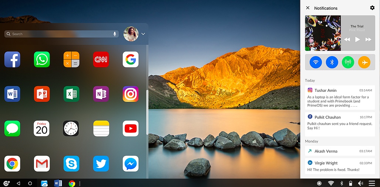Image resolution: width=380 pixels, height=187 pixels.
Task: Open brightness control in system tray
Action: coord(319,183)
